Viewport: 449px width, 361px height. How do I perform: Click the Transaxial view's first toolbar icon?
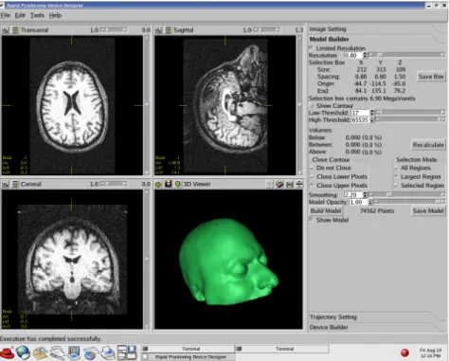[x=6, y=30]
